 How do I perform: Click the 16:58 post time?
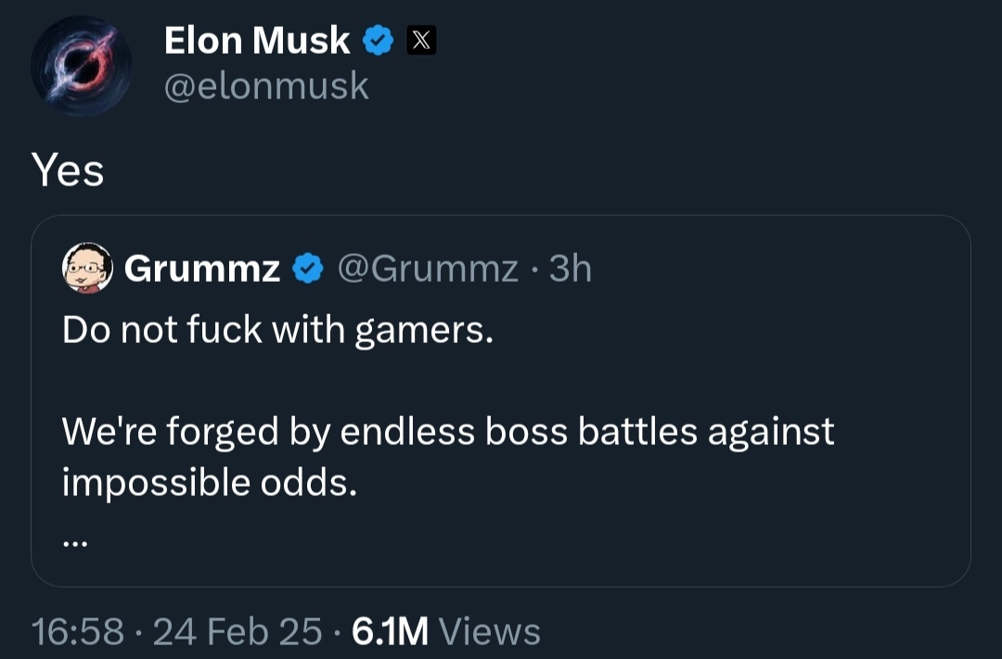pyautogui.click(x=78, y=632)
